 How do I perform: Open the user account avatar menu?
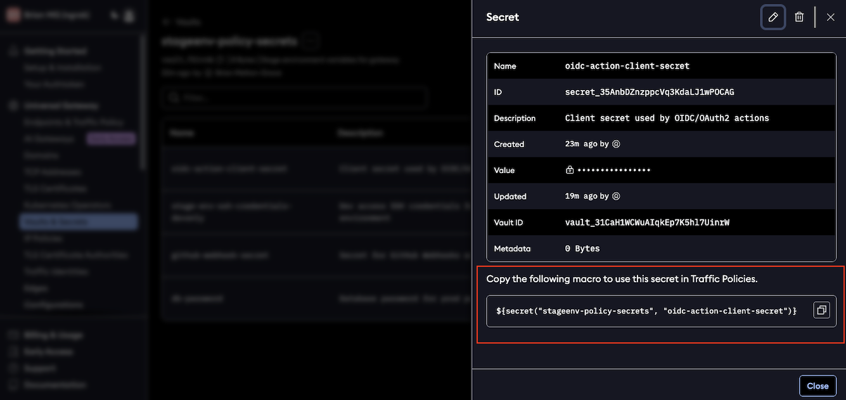(129, 15)
